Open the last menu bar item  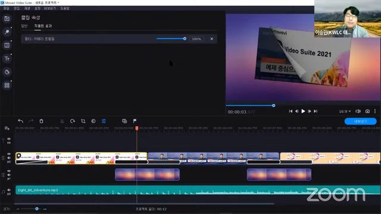pyautogui.click(x=65, y=8)
